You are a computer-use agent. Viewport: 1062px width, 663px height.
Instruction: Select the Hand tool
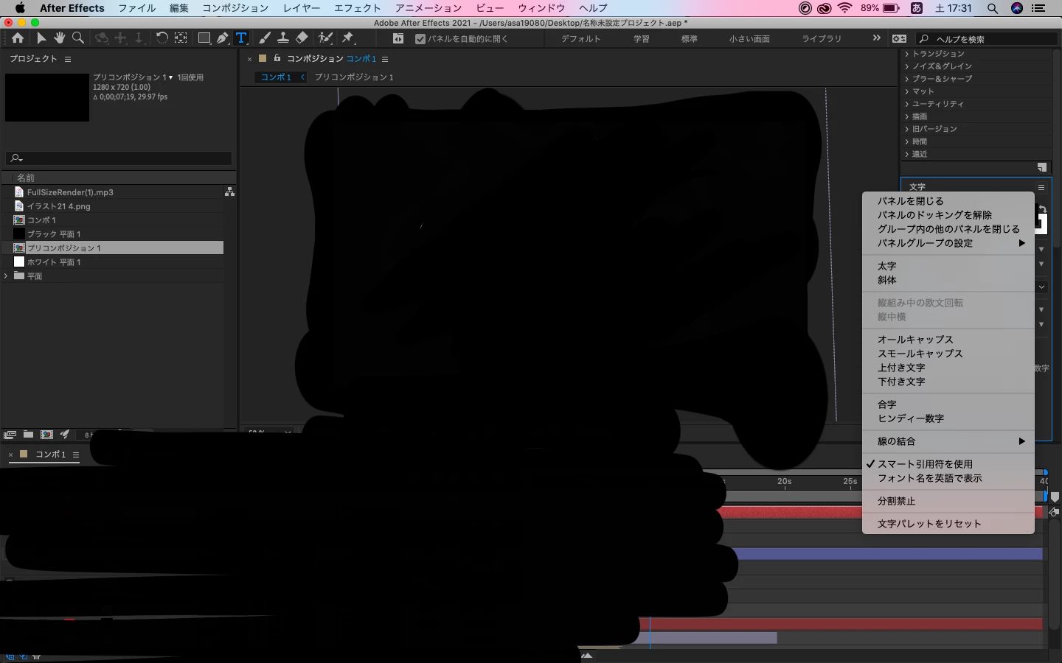(59, 38)
